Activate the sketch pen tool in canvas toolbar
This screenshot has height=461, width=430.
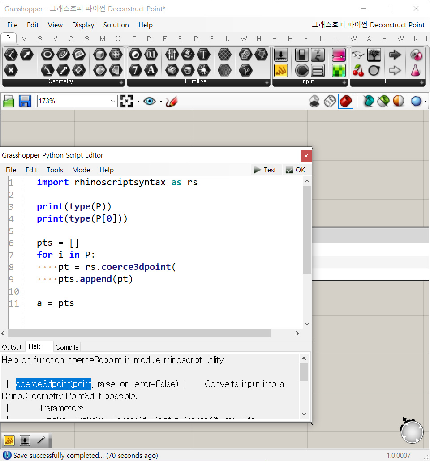point(172,102)
